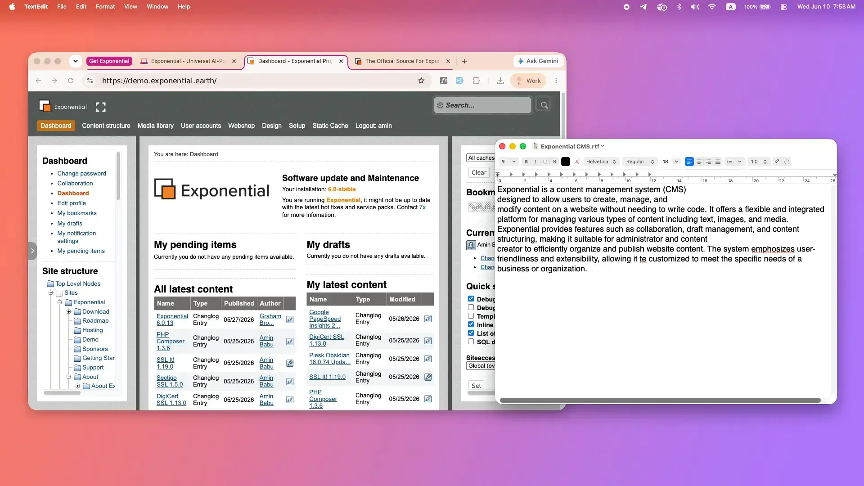Expand the collapsed left sidebar arrow
Image resolution: width=864 pixels, height=486 pixels.
[x=32, y=251]
